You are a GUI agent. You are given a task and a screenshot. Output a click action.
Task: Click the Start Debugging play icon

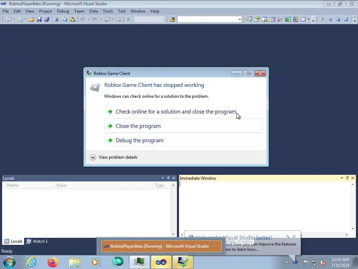pos(128,20)
